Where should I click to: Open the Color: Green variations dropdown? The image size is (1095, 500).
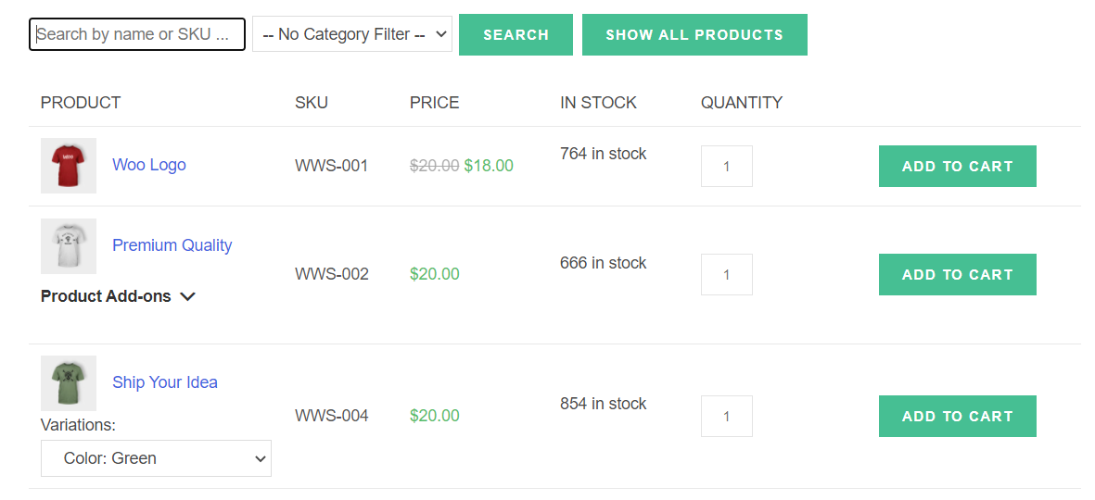tap(156, 458)
